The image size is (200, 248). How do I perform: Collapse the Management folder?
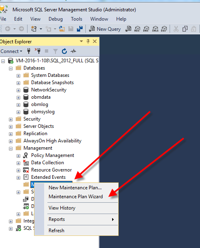pos(11,148)
